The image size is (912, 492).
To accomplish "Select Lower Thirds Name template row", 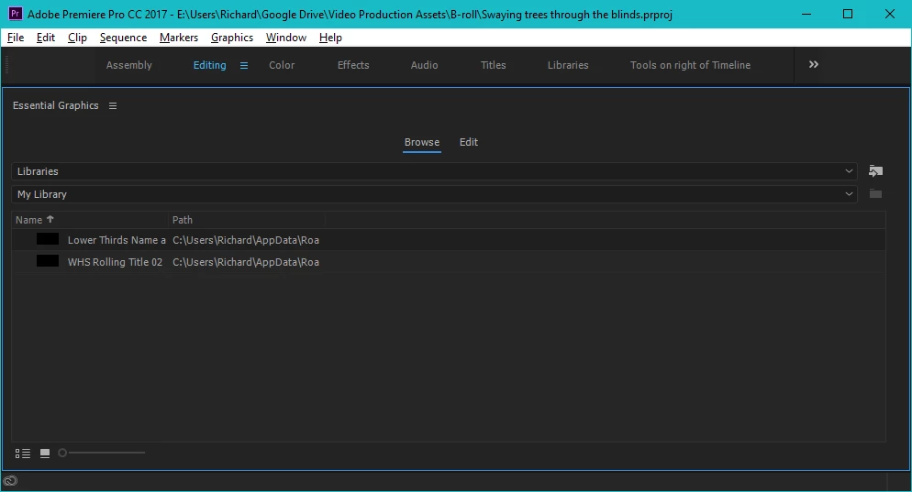I will click(x=449, y=240).
